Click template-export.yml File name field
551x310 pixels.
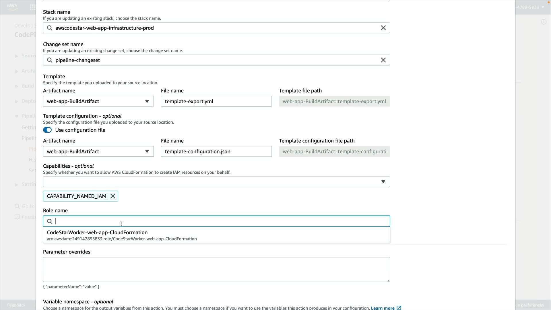pos(216,101)
